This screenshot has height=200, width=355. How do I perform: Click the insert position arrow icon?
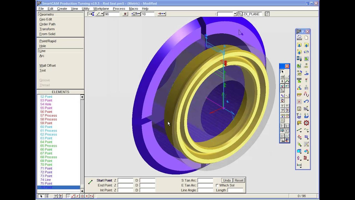[91, 14]
